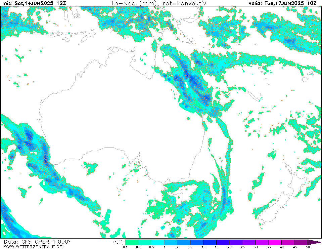The width and height of the screenshot is (322, 249).
Task: Select the 0.2–0.5 mm legend swatch
Action: coord(145,242)
